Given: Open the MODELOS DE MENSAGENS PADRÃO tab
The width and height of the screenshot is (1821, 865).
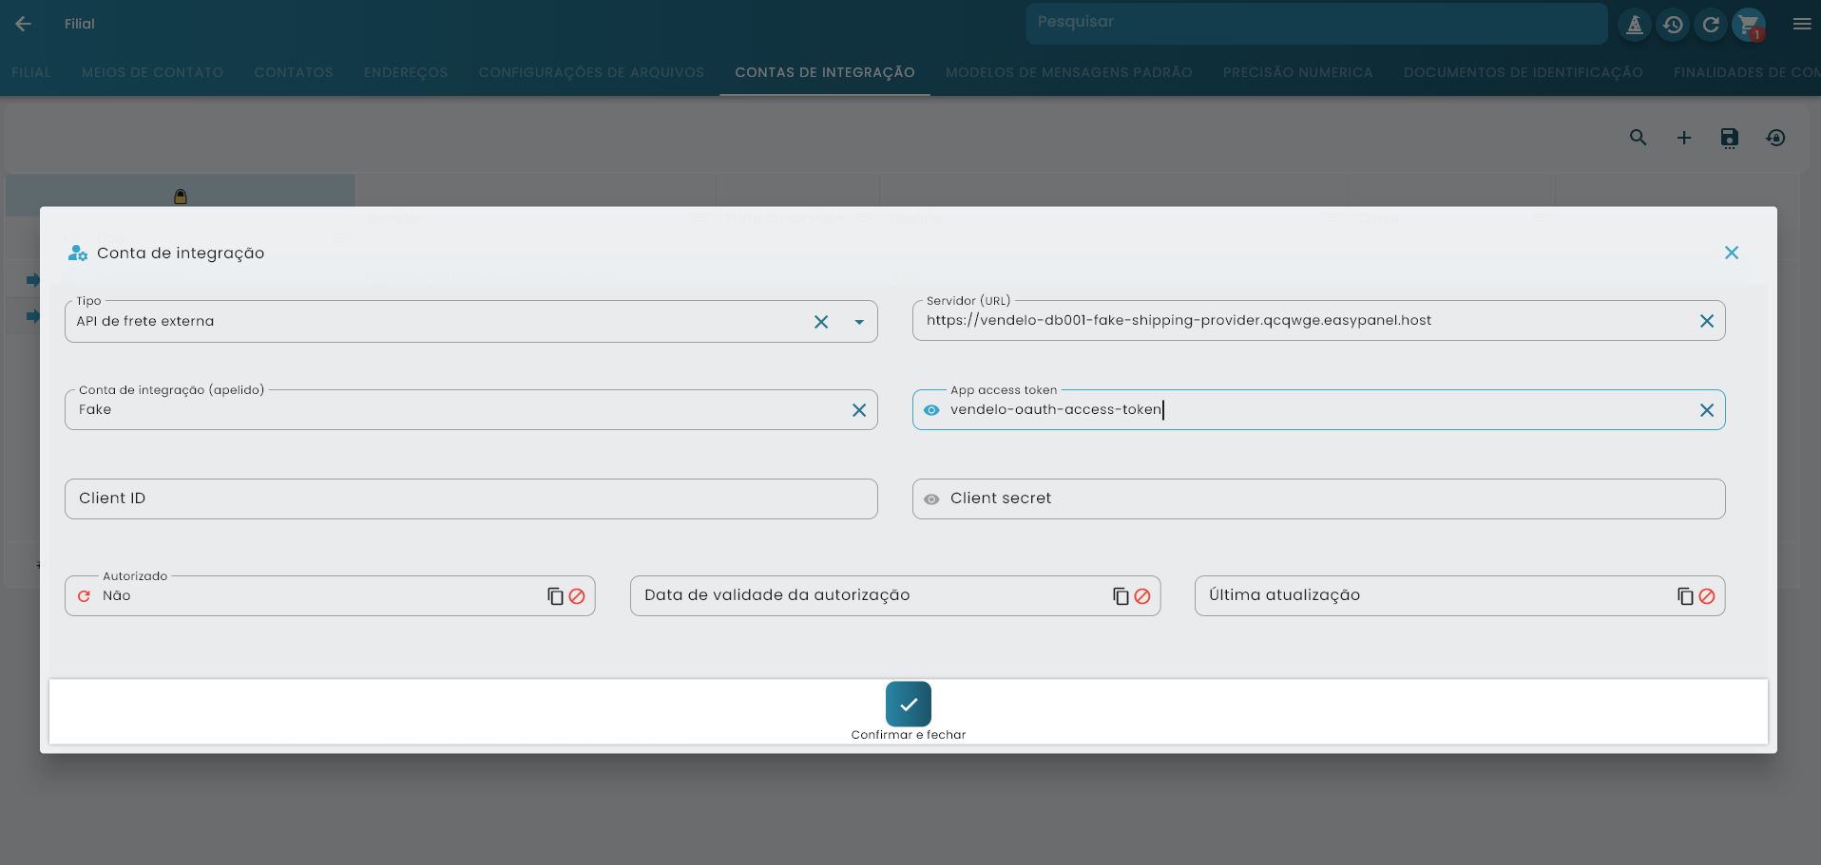Looking at the screenshot, I should tap(1067, 72).
